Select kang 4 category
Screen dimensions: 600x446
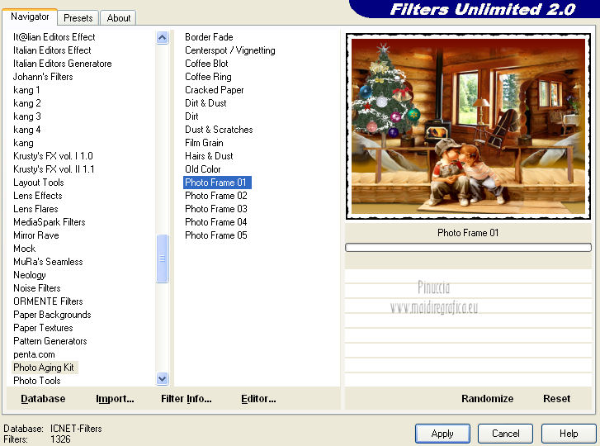point(26,130)
